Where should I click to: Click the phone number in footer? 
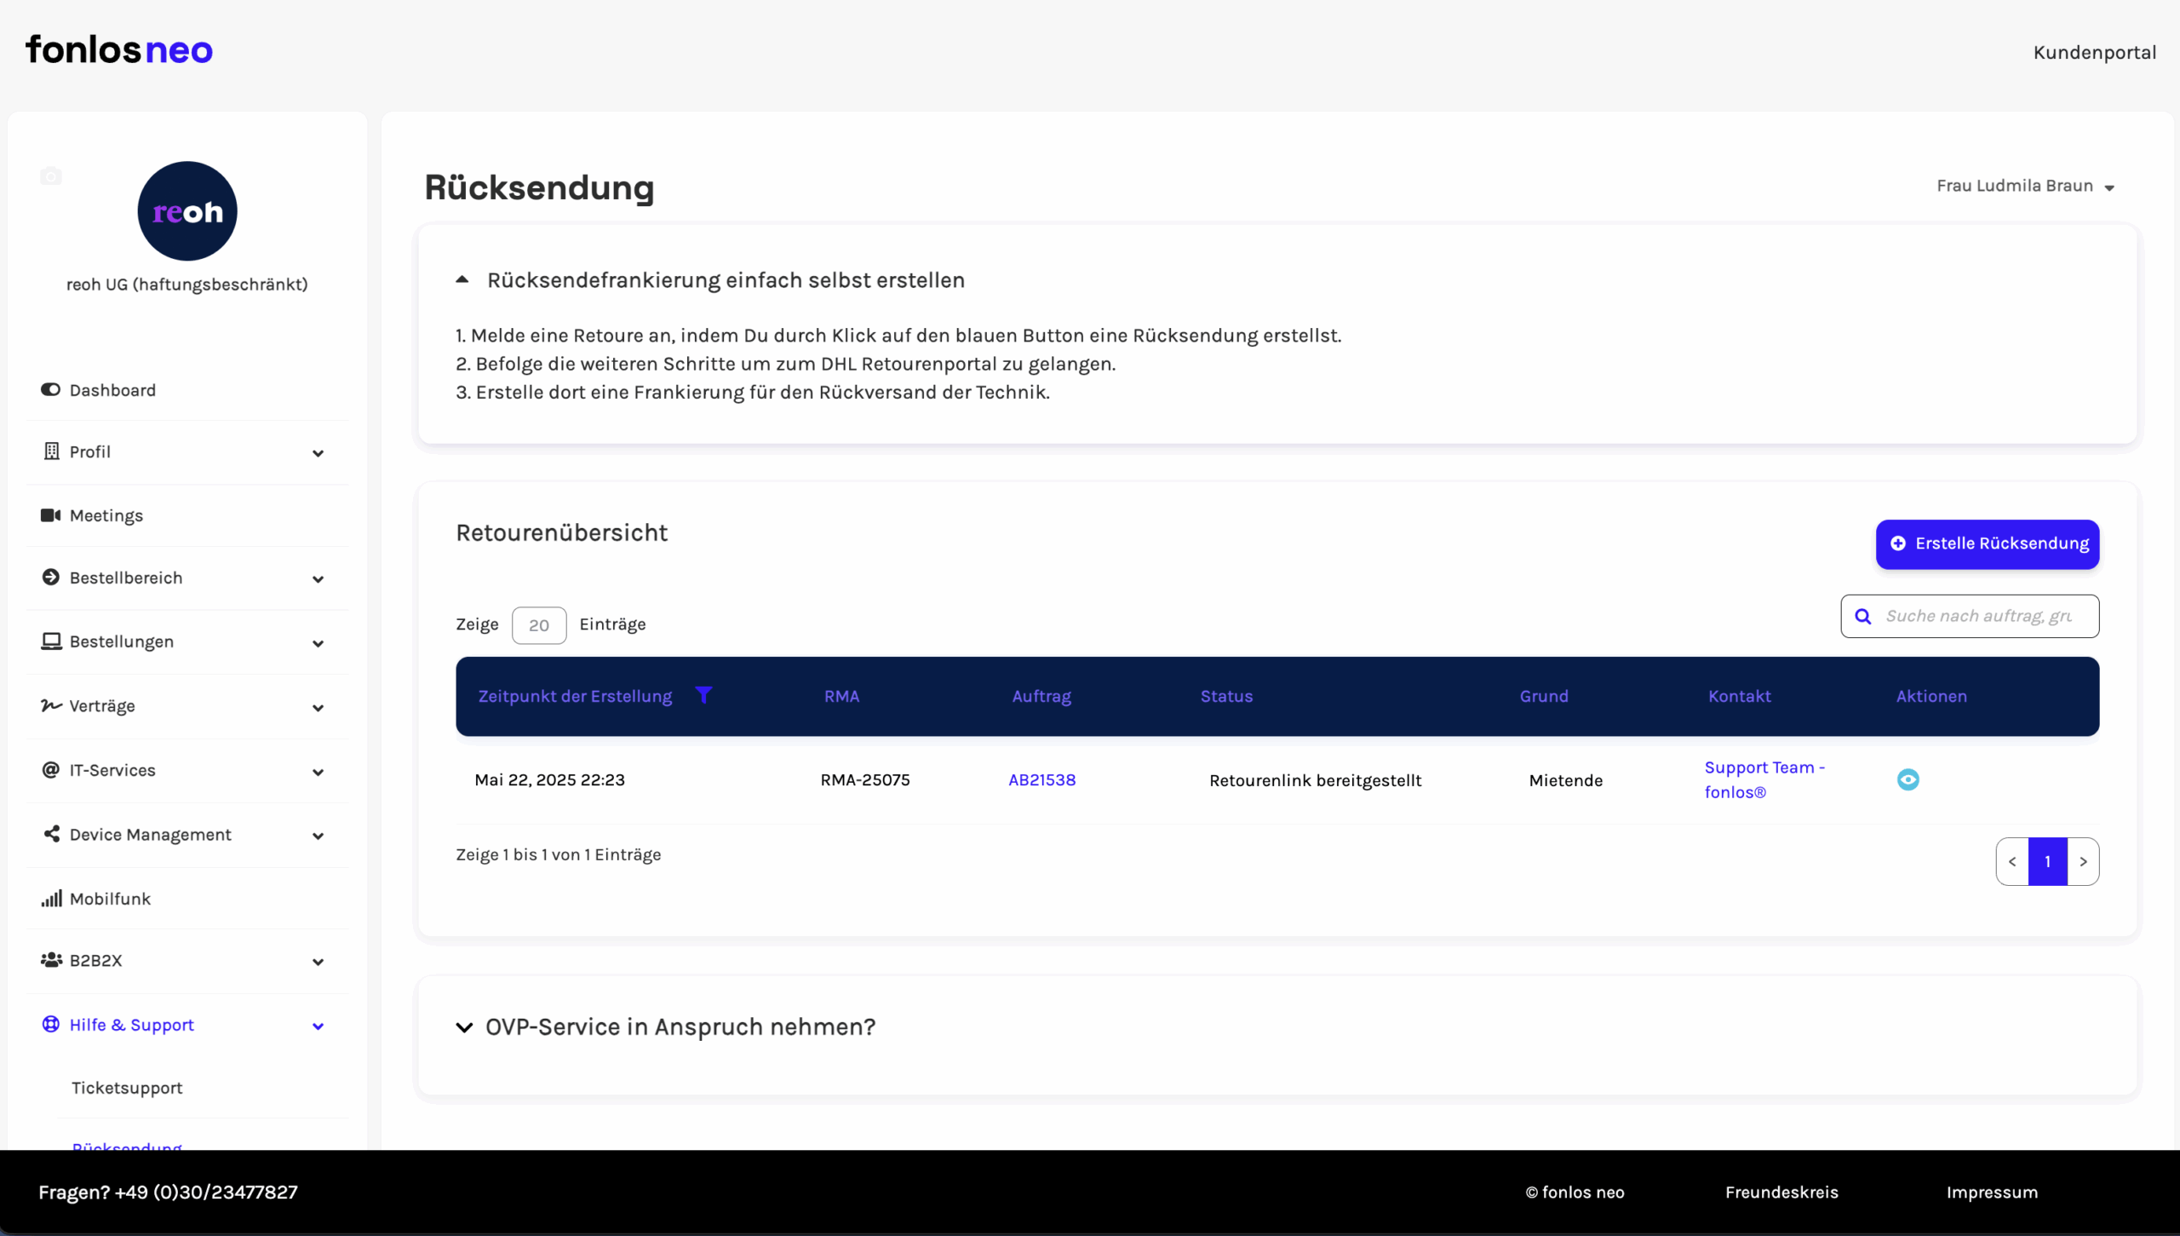click(206, 1192)
